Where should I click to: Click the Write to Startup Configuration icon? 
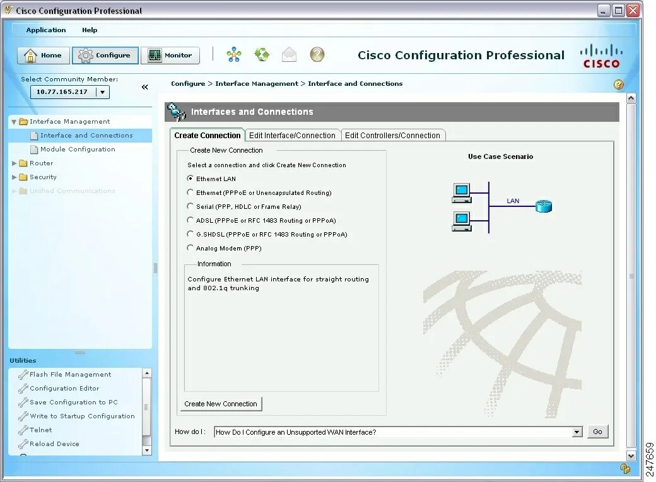point(23,416)
